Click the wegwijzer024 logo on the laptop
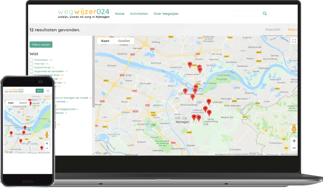This screenshot has height=194, width=323. (83, 13)
